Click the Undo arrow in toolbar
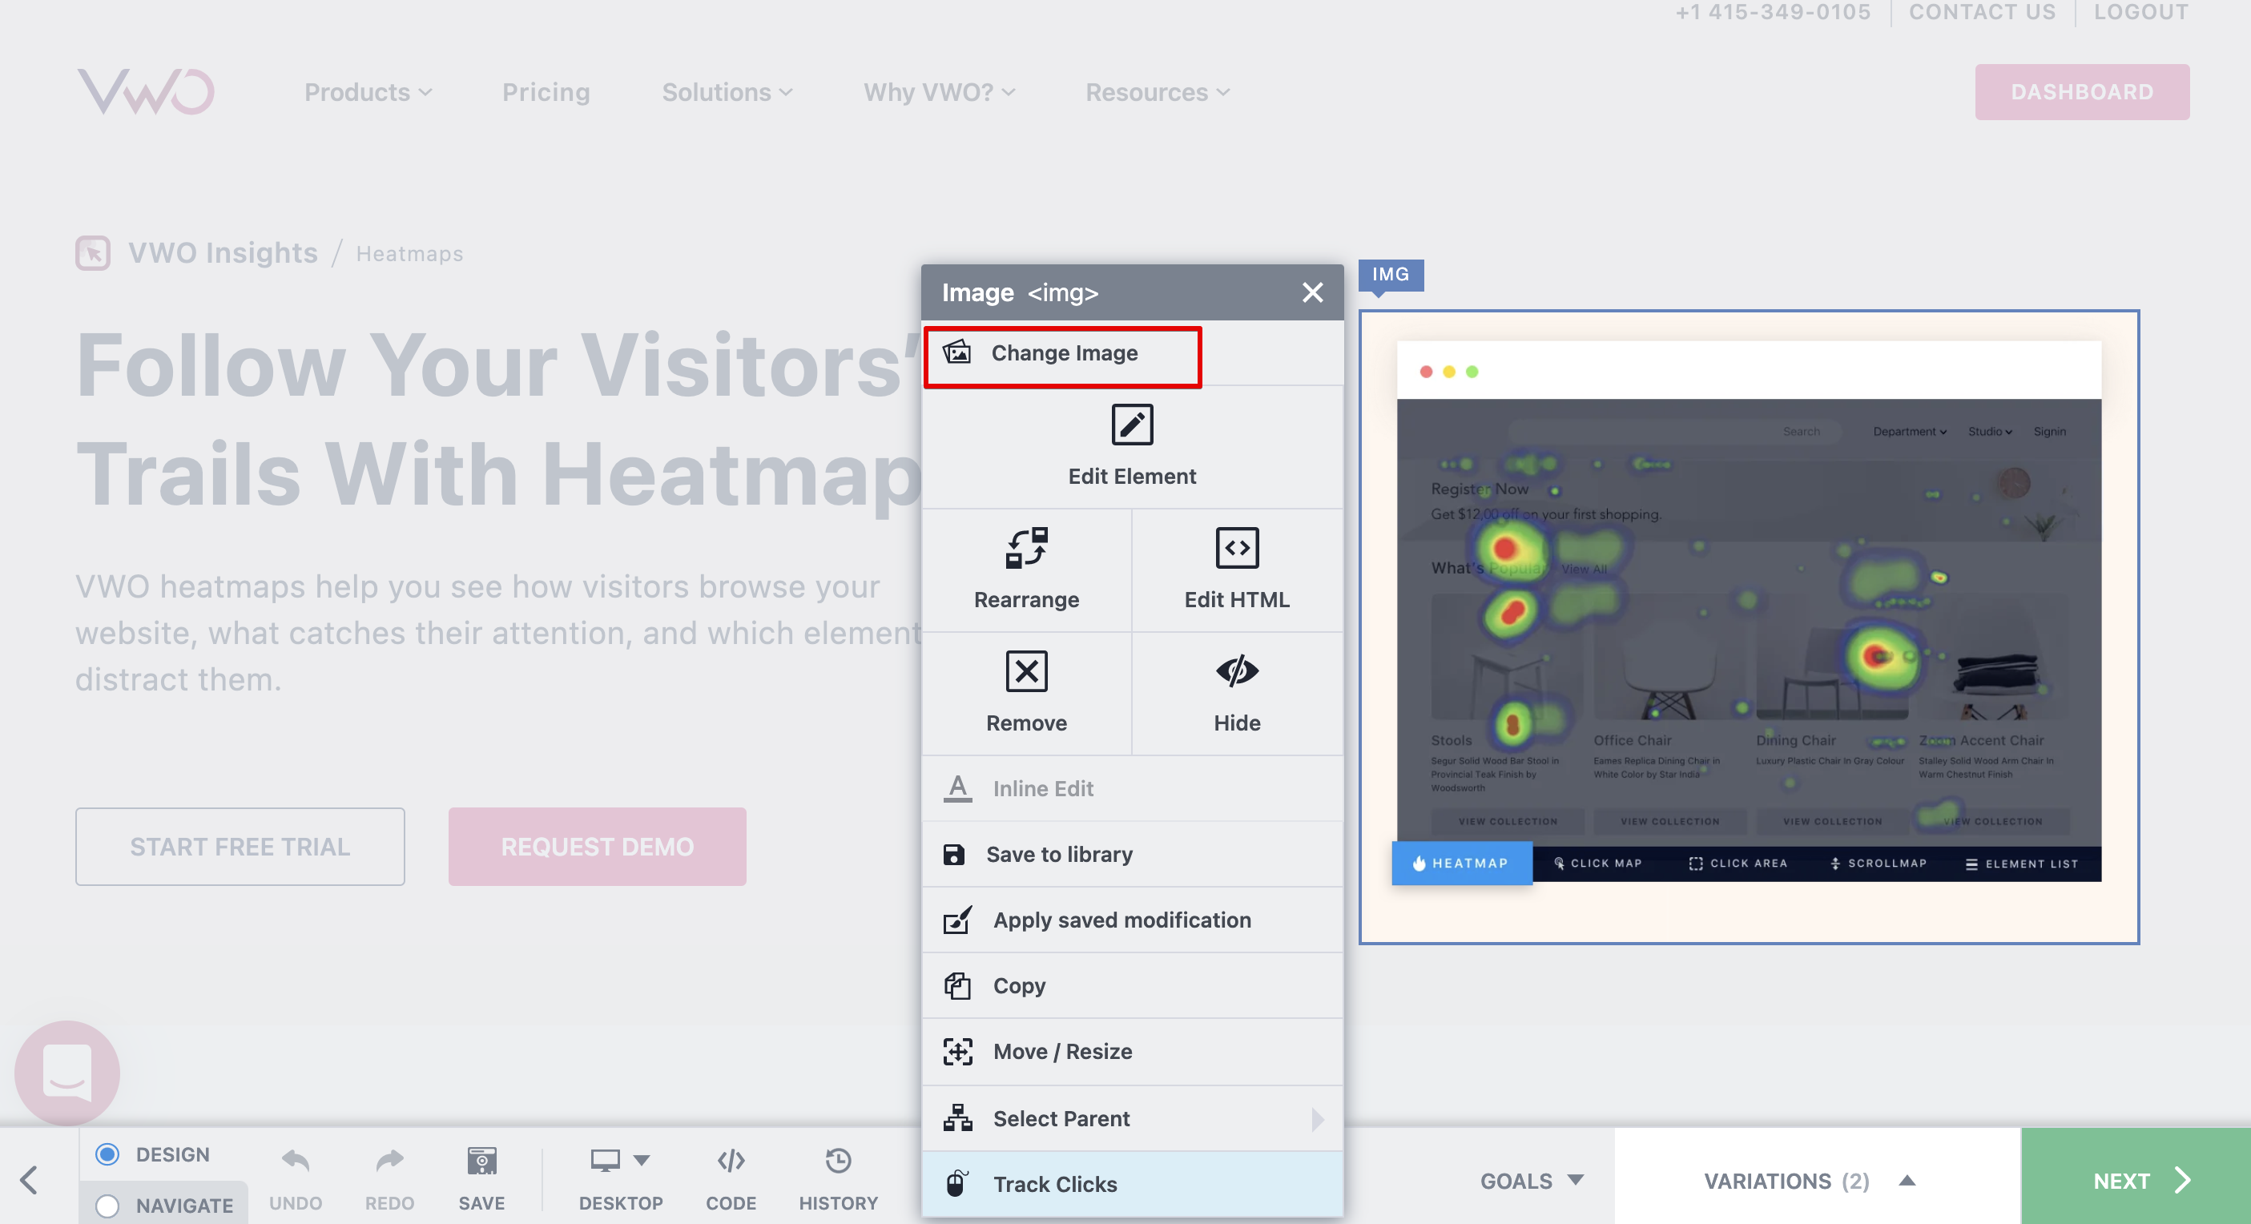 click(296, 1160)
